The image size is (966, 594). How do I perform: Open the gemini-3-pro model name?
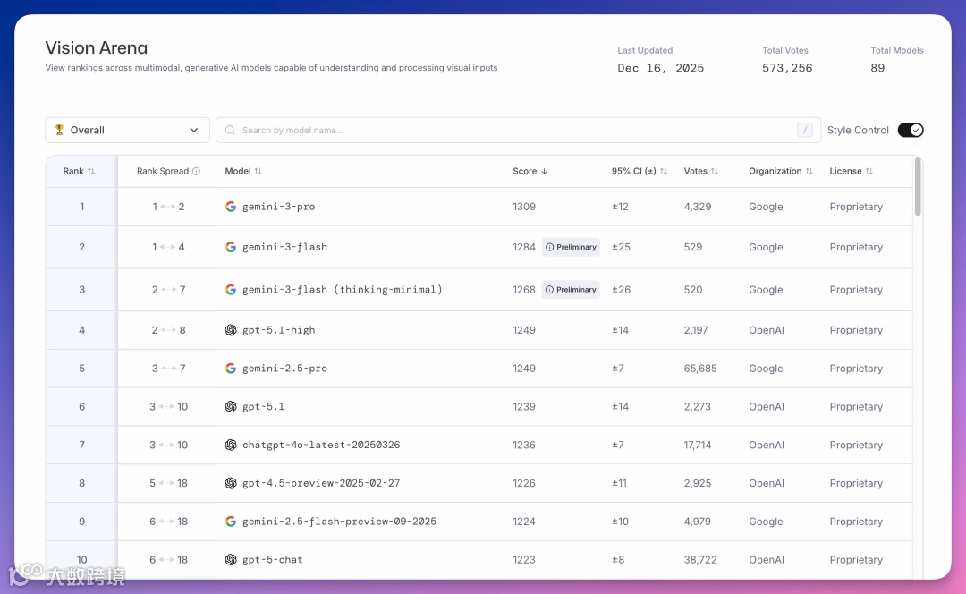(278, 207)
